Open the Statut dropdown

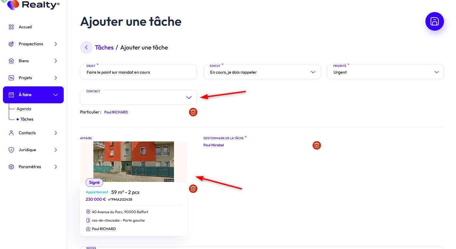pyautogui.click(x=262, y=72)
